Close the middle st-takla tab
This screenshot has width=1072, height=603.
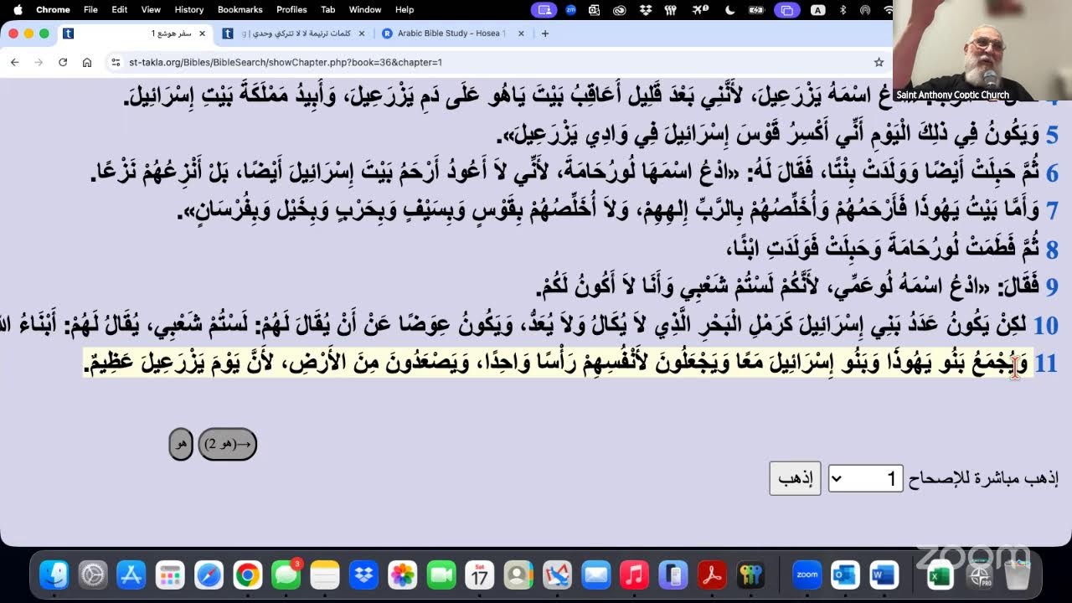click(362, 33)
